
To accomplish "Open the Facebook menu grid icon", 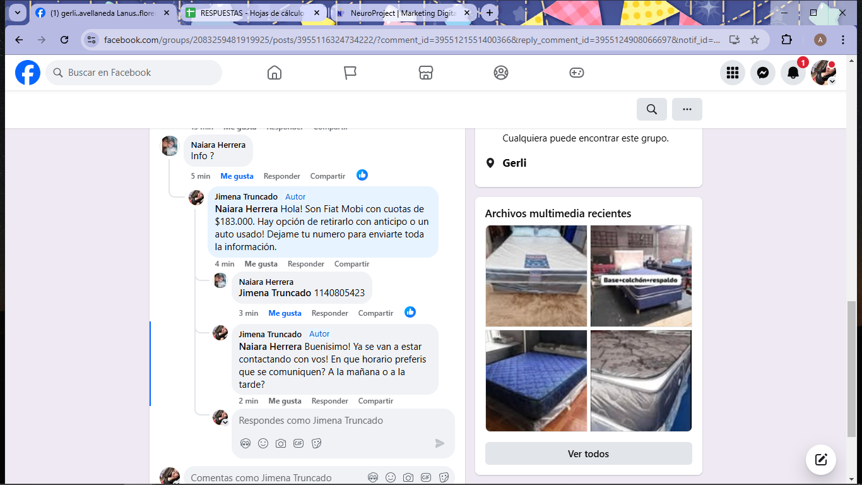I will (733, 73).
